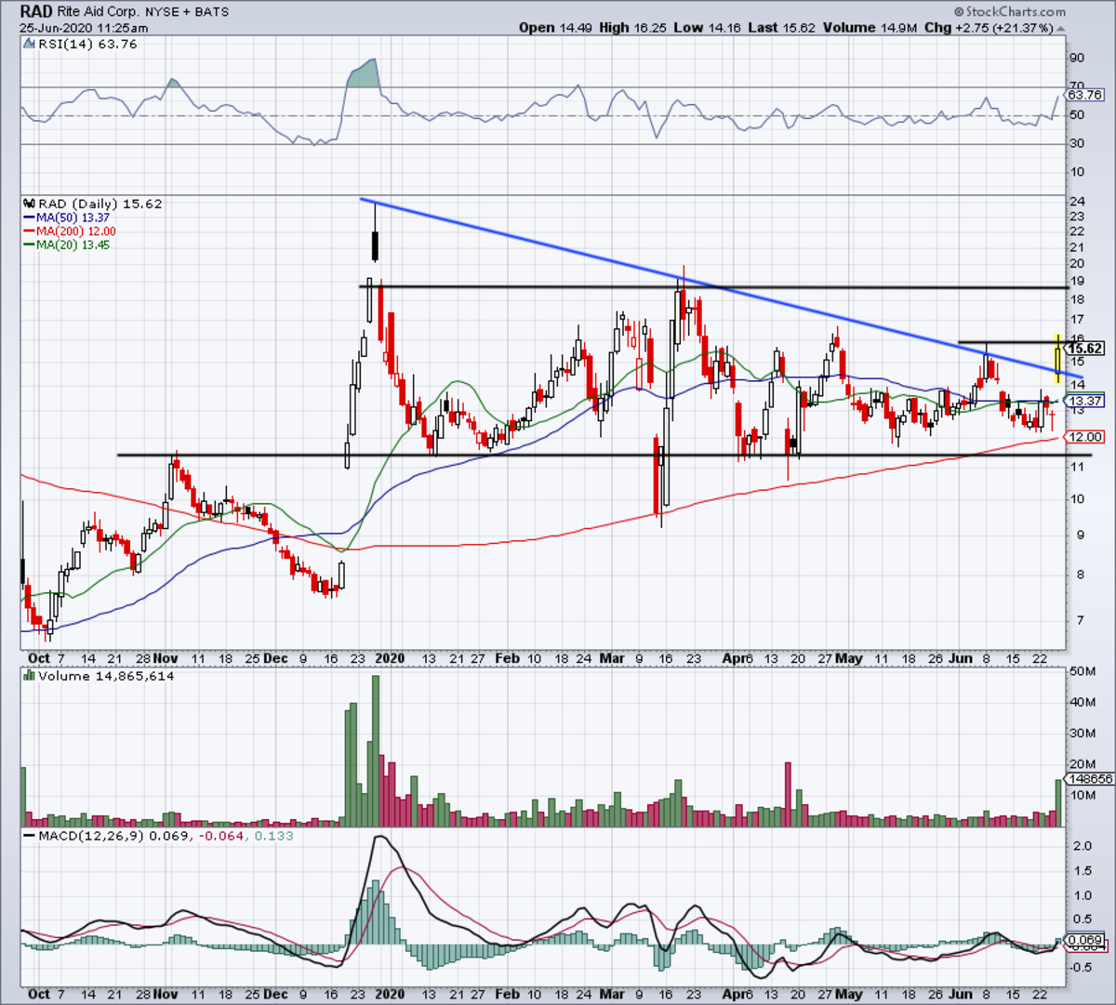Select the High 16.25 value

coord(631,28)
